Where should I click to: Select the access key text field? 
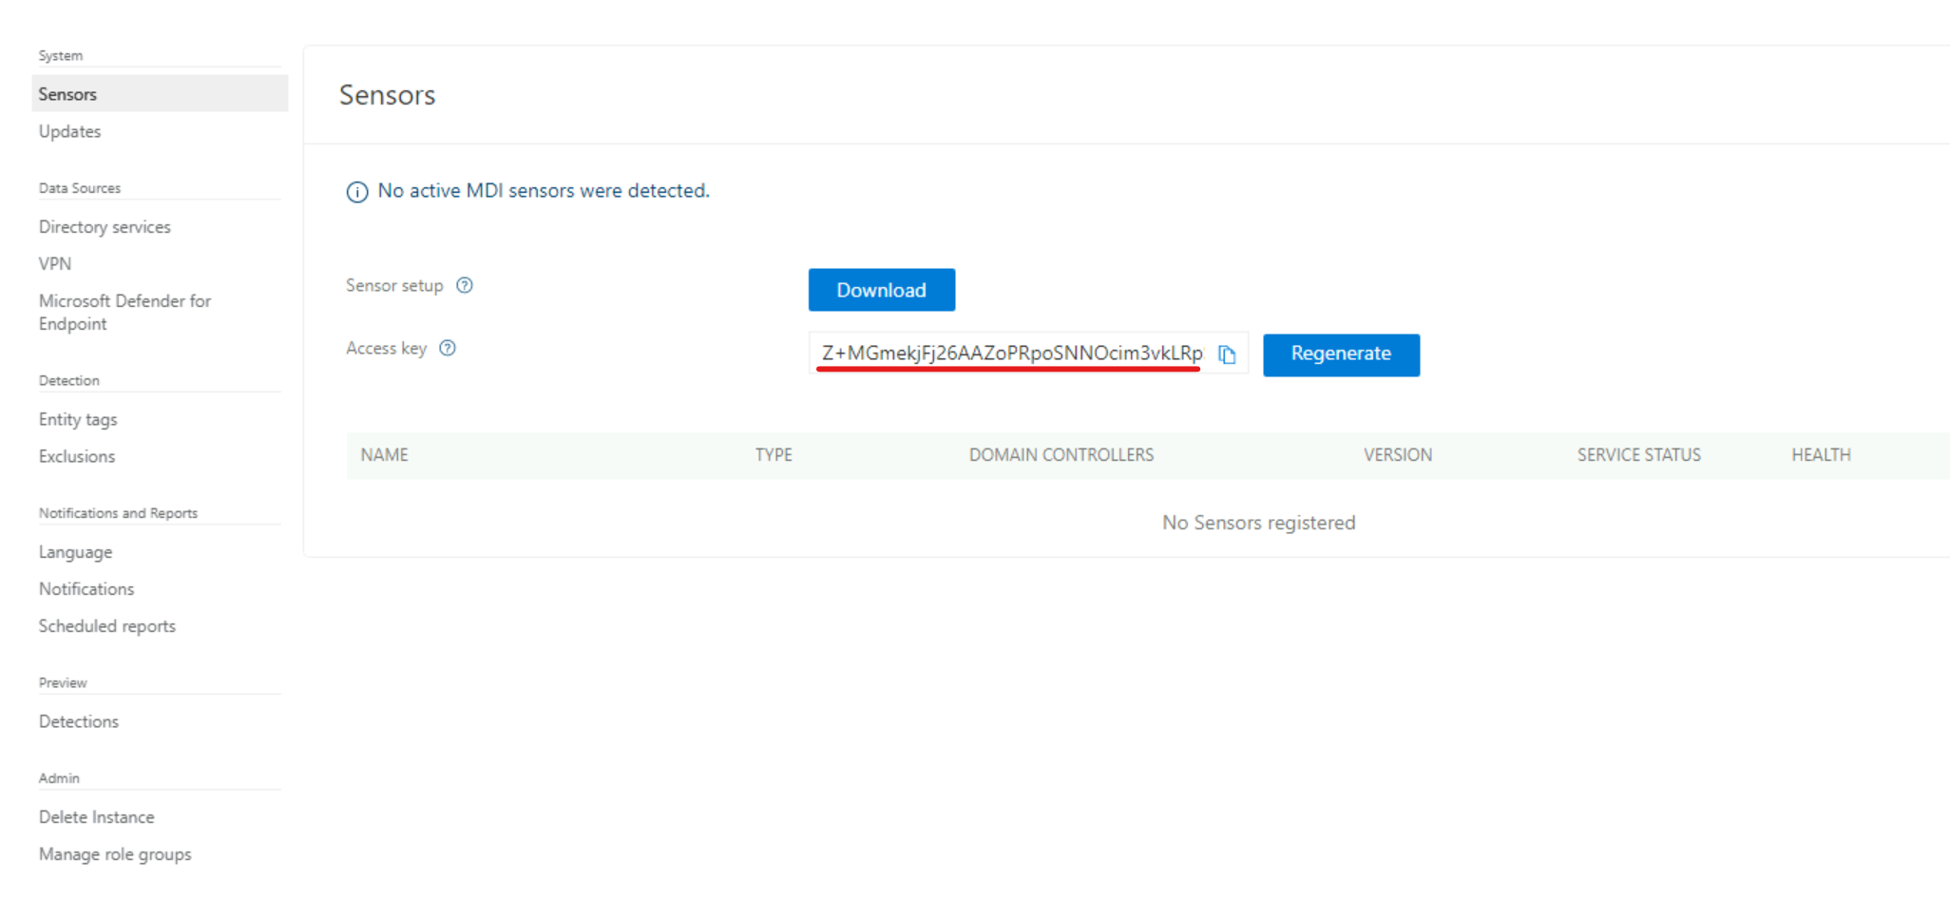[1007, 353]
